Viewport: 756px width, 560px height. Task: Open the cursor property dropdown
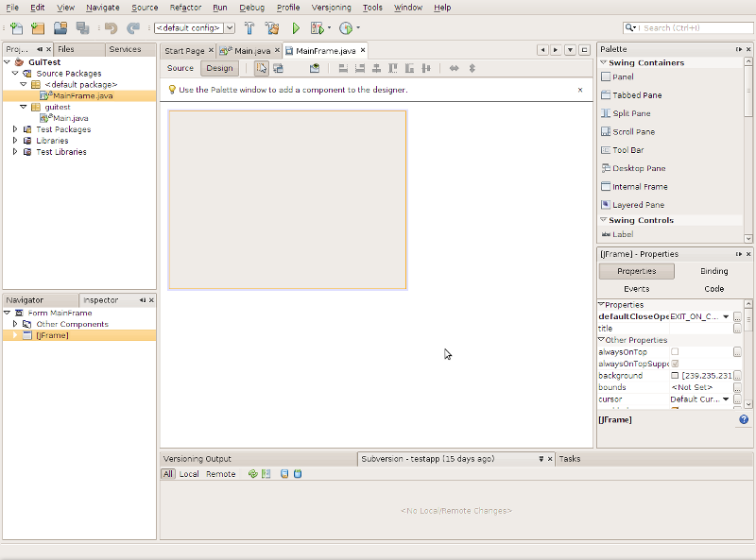[726, 399]
